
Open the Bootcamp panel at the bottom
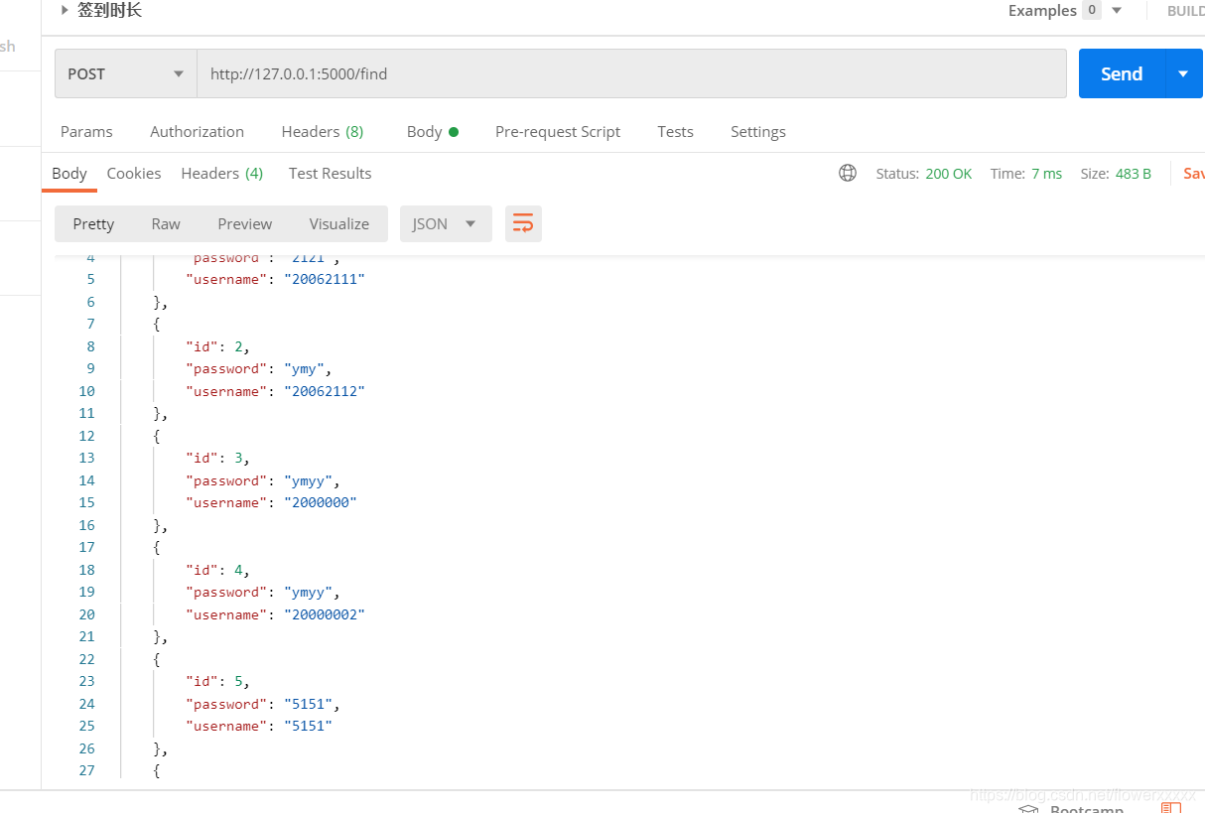click(1086, 808)
